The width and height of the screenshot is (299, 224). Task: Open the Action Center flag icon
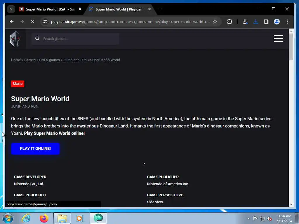pyautogui.click(x=255, y=218)
